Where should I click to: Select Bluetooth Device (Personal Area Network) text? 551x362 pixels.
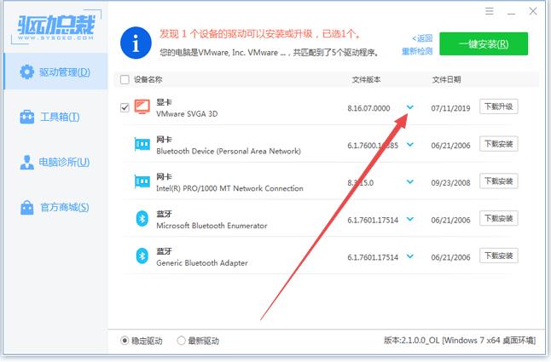229,151
